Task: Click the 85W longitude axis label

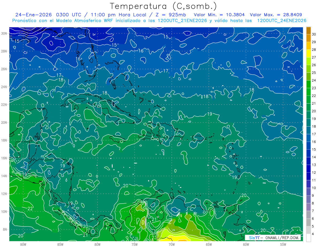Action: click(x=60, y=245)
